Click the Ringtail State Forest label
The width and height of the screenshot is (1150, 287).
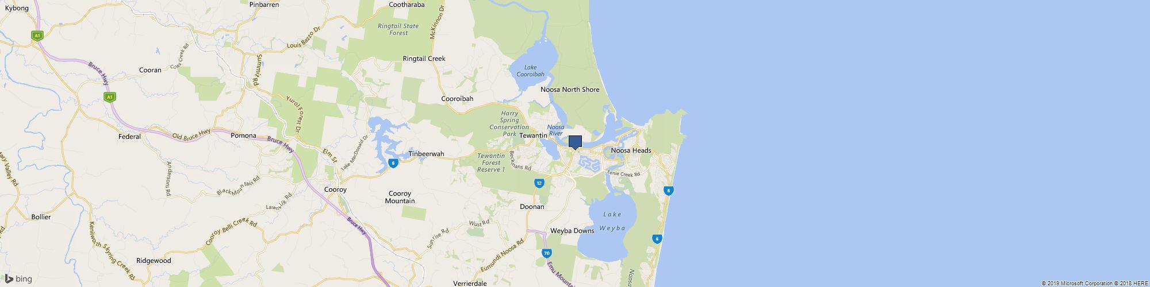[398, 29]
